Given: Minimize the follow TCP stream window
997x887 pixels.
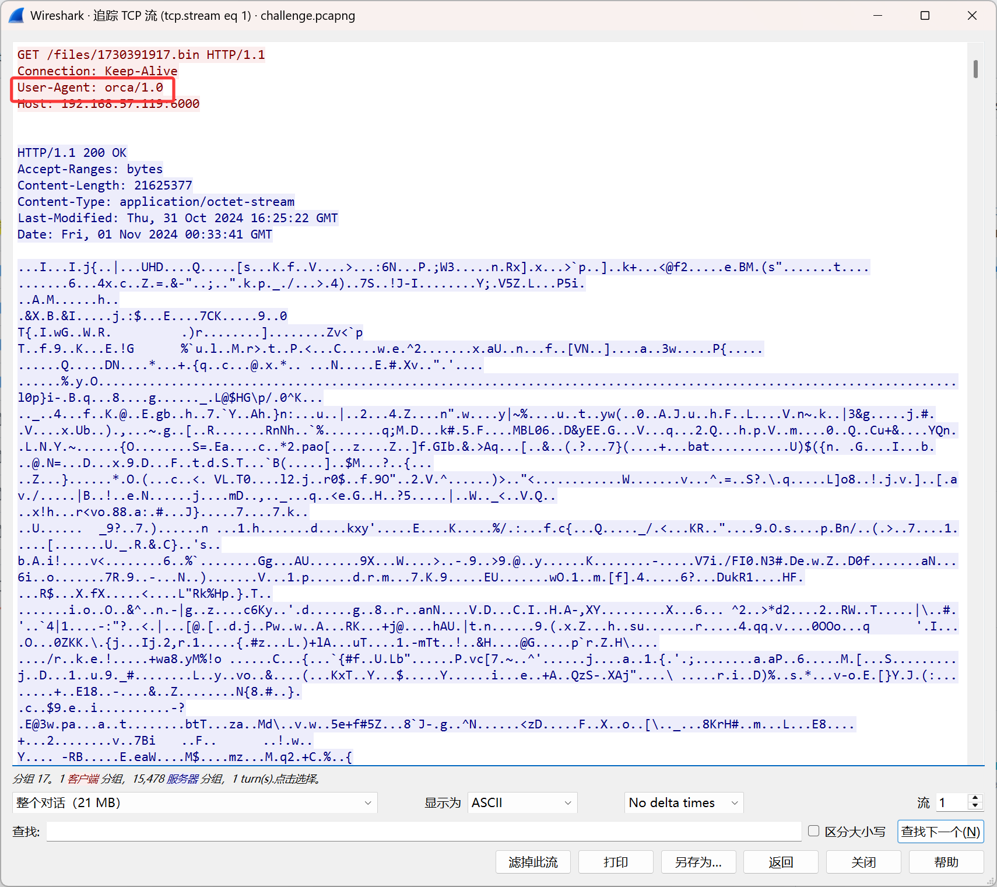Looking at the screenshot, I should [877, 16].
